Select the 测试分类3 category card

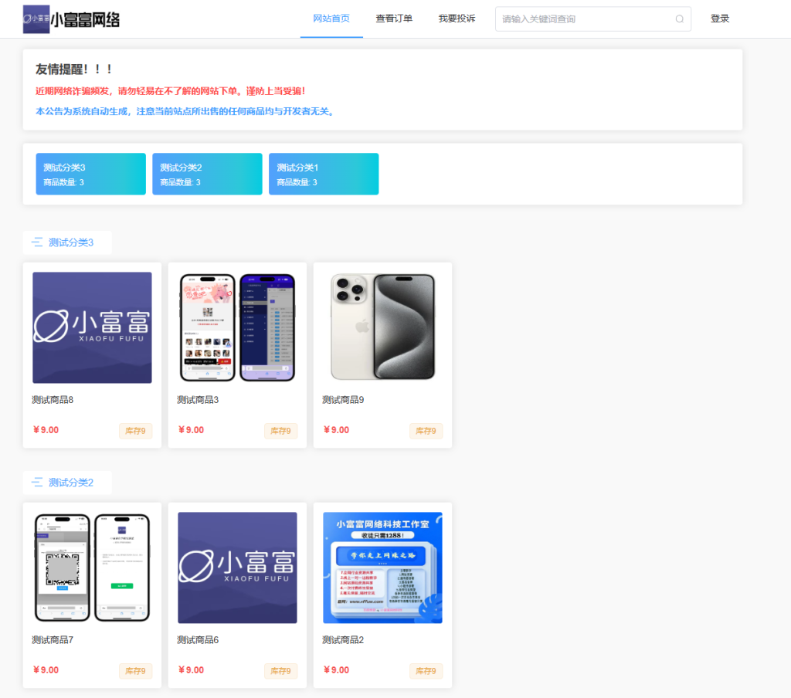point(90,174)
